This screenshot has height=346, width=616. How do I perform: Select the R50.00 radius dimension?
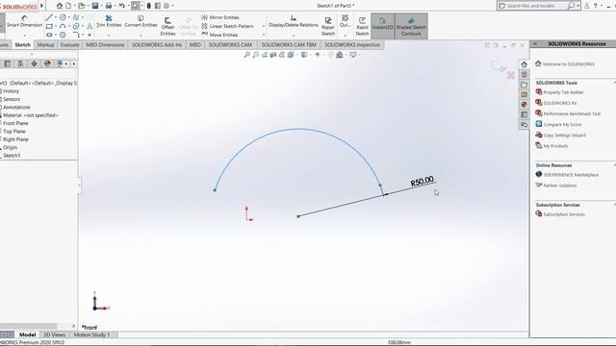[423, 182]
